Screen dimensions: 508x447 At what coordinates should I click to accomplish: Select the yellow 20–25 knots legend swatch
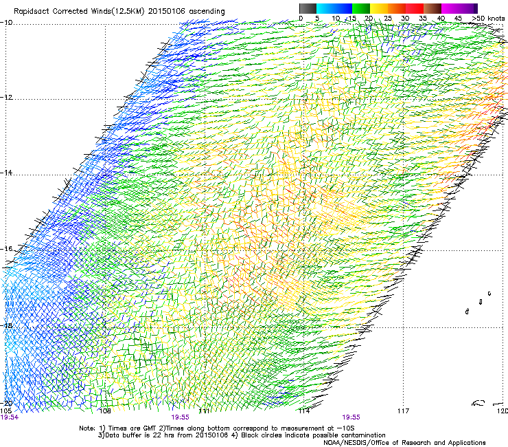(379, 8)
